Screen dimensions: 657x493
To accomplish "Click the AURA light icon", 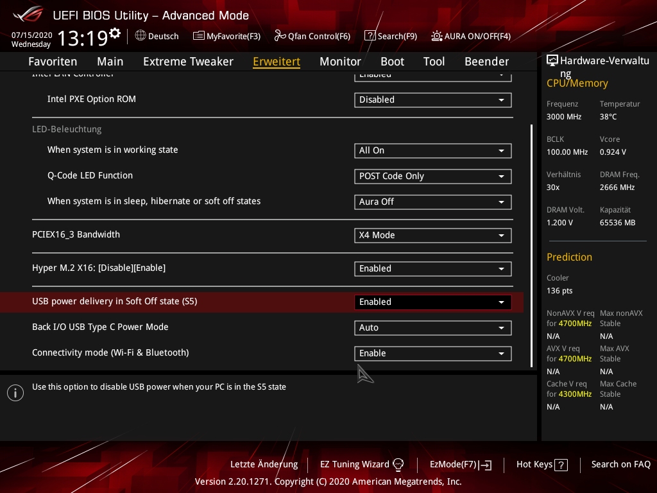I will [436, 36].
